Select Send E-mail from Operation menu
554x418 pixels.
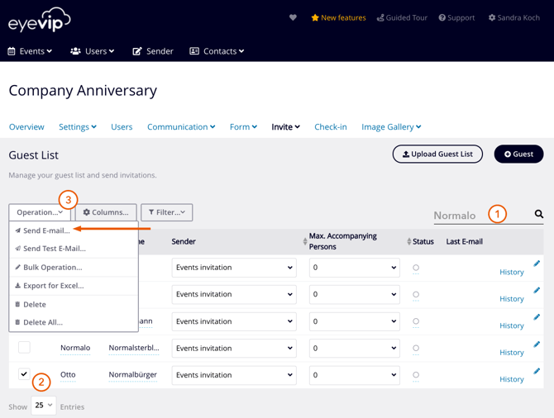pyautogui.click(x=46, y=231)
